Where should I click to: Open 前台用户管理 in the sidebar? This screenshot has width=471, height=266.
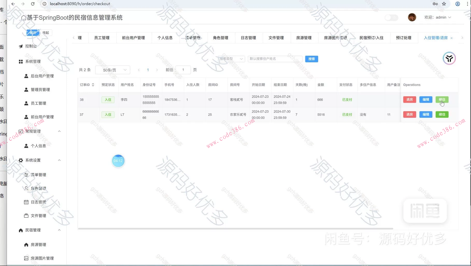[x=42, y=117]
